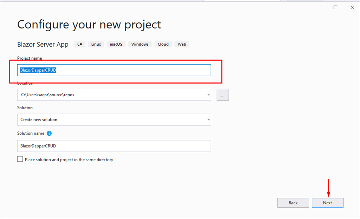Click the Web project type tag

coord(182,44)
